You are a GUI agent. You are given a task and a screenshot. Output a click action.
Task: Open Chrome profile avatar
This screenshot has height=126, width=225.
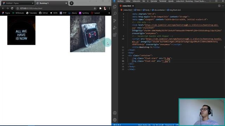click(x=105, y=8)
